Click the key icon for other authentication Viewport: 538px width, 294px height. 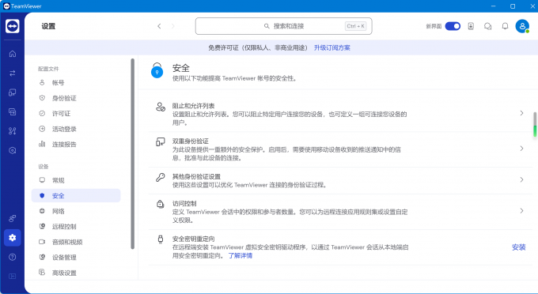pos(161,177)
